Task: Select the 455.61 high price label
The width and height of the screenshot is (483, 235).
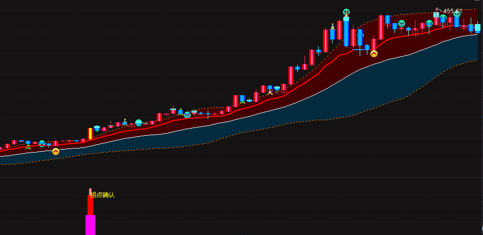Action: click(452, 11)
